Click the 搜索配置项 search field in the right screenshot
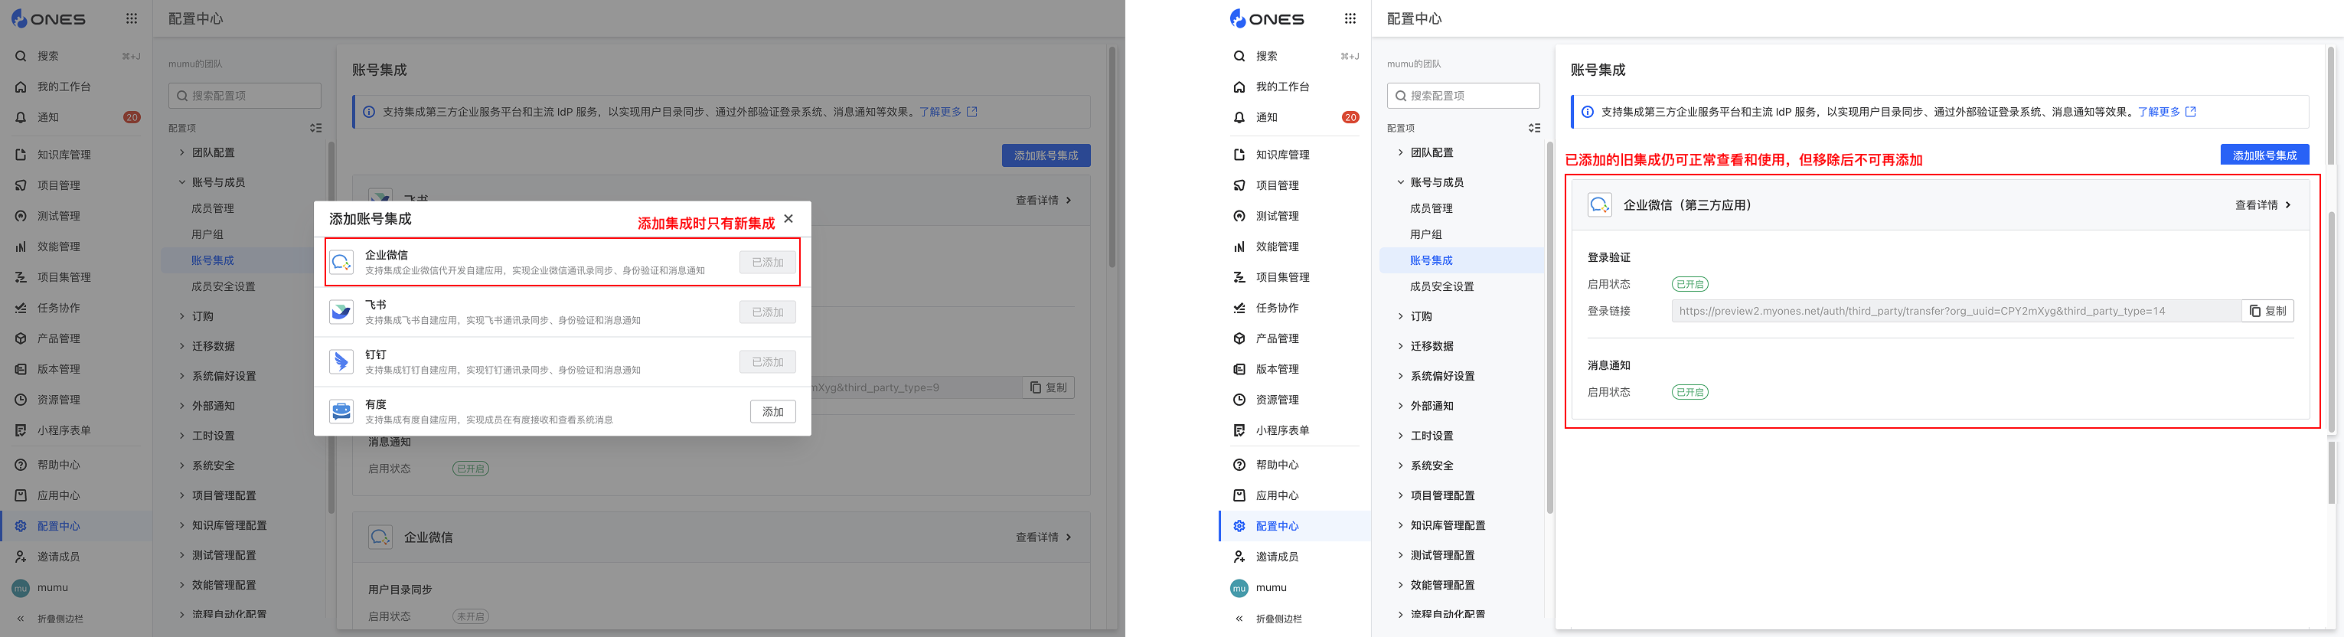Image resolution: width=2344 pixels, height=637 pixels. [x=1463, y=96]
